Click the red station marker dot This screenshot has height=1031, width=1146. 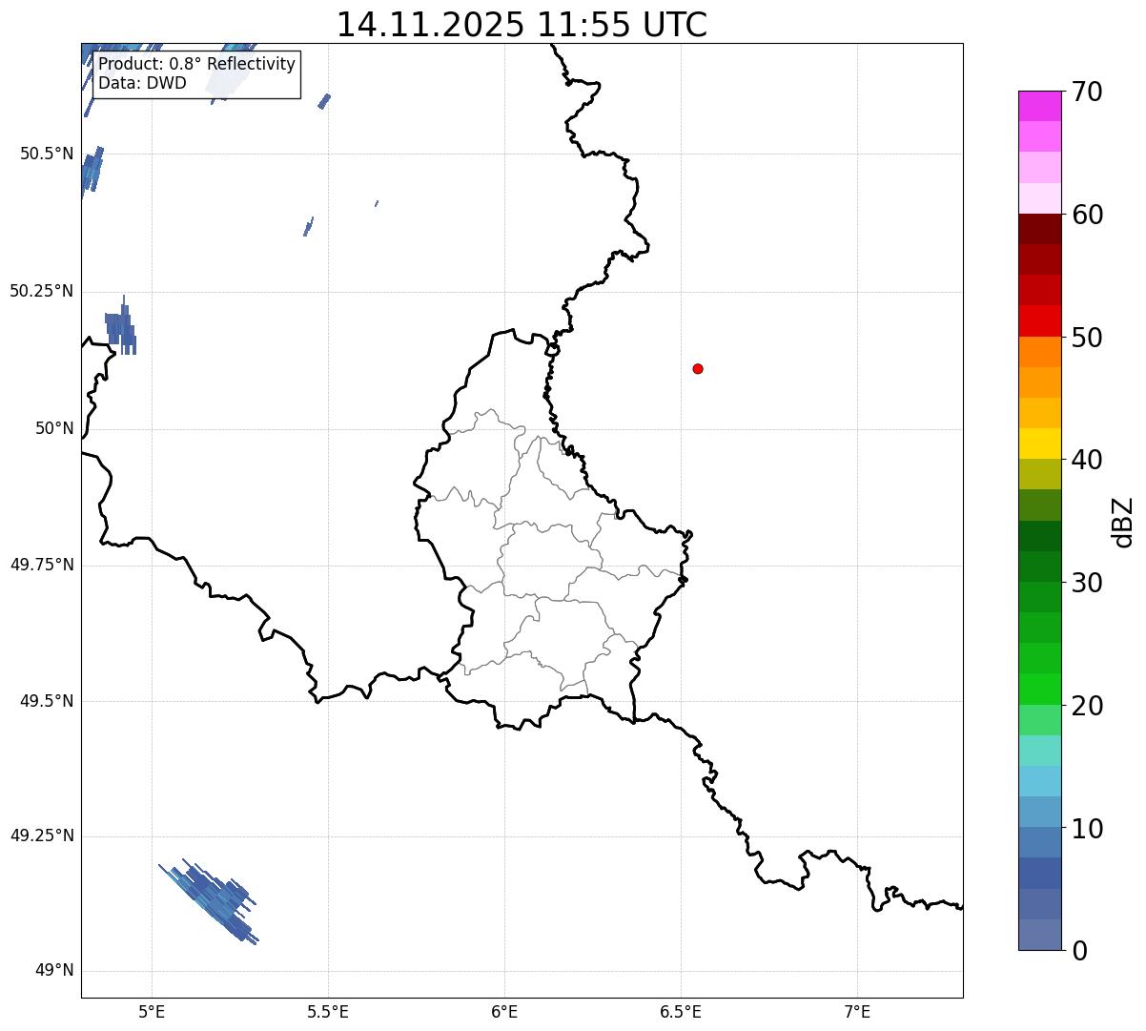coord(698,368)
